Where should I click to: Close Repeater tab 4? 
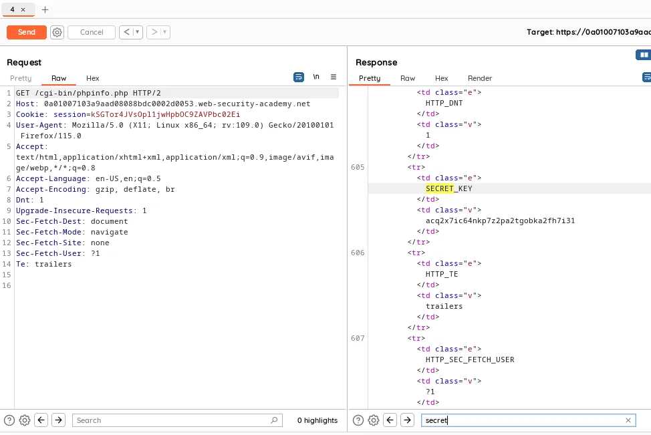pyautogui.click(x=23, y=9)
